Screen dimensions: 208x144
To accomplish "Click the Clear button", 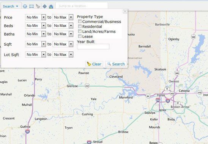I will click(94, 64).
